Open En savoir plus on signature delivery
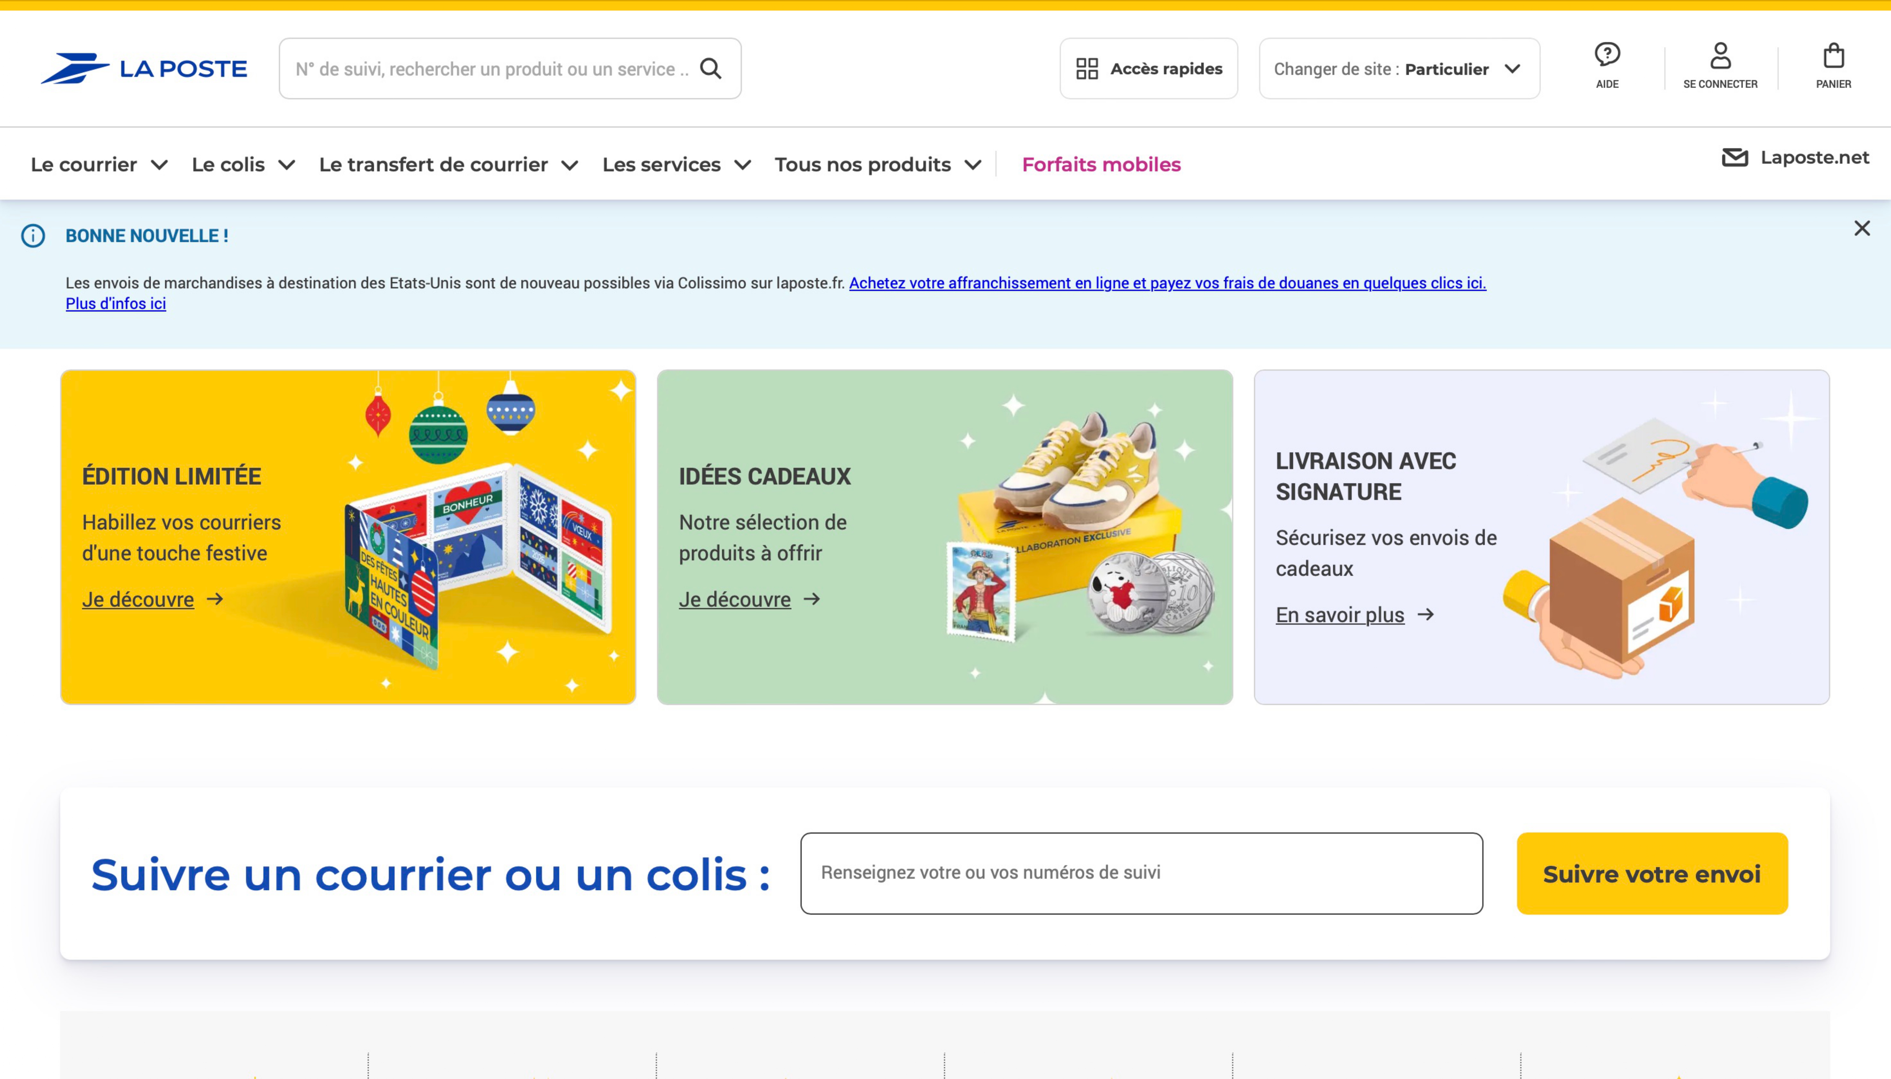Screen dimensions: 1891x1079 (1340, 614)
